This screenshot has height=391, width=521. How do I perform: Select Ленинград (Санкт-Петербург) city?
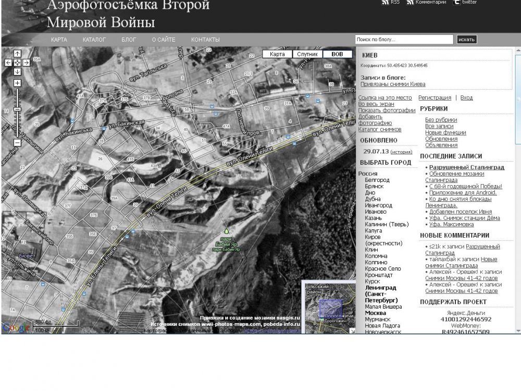pyautogui.click(x=381, y=294)
